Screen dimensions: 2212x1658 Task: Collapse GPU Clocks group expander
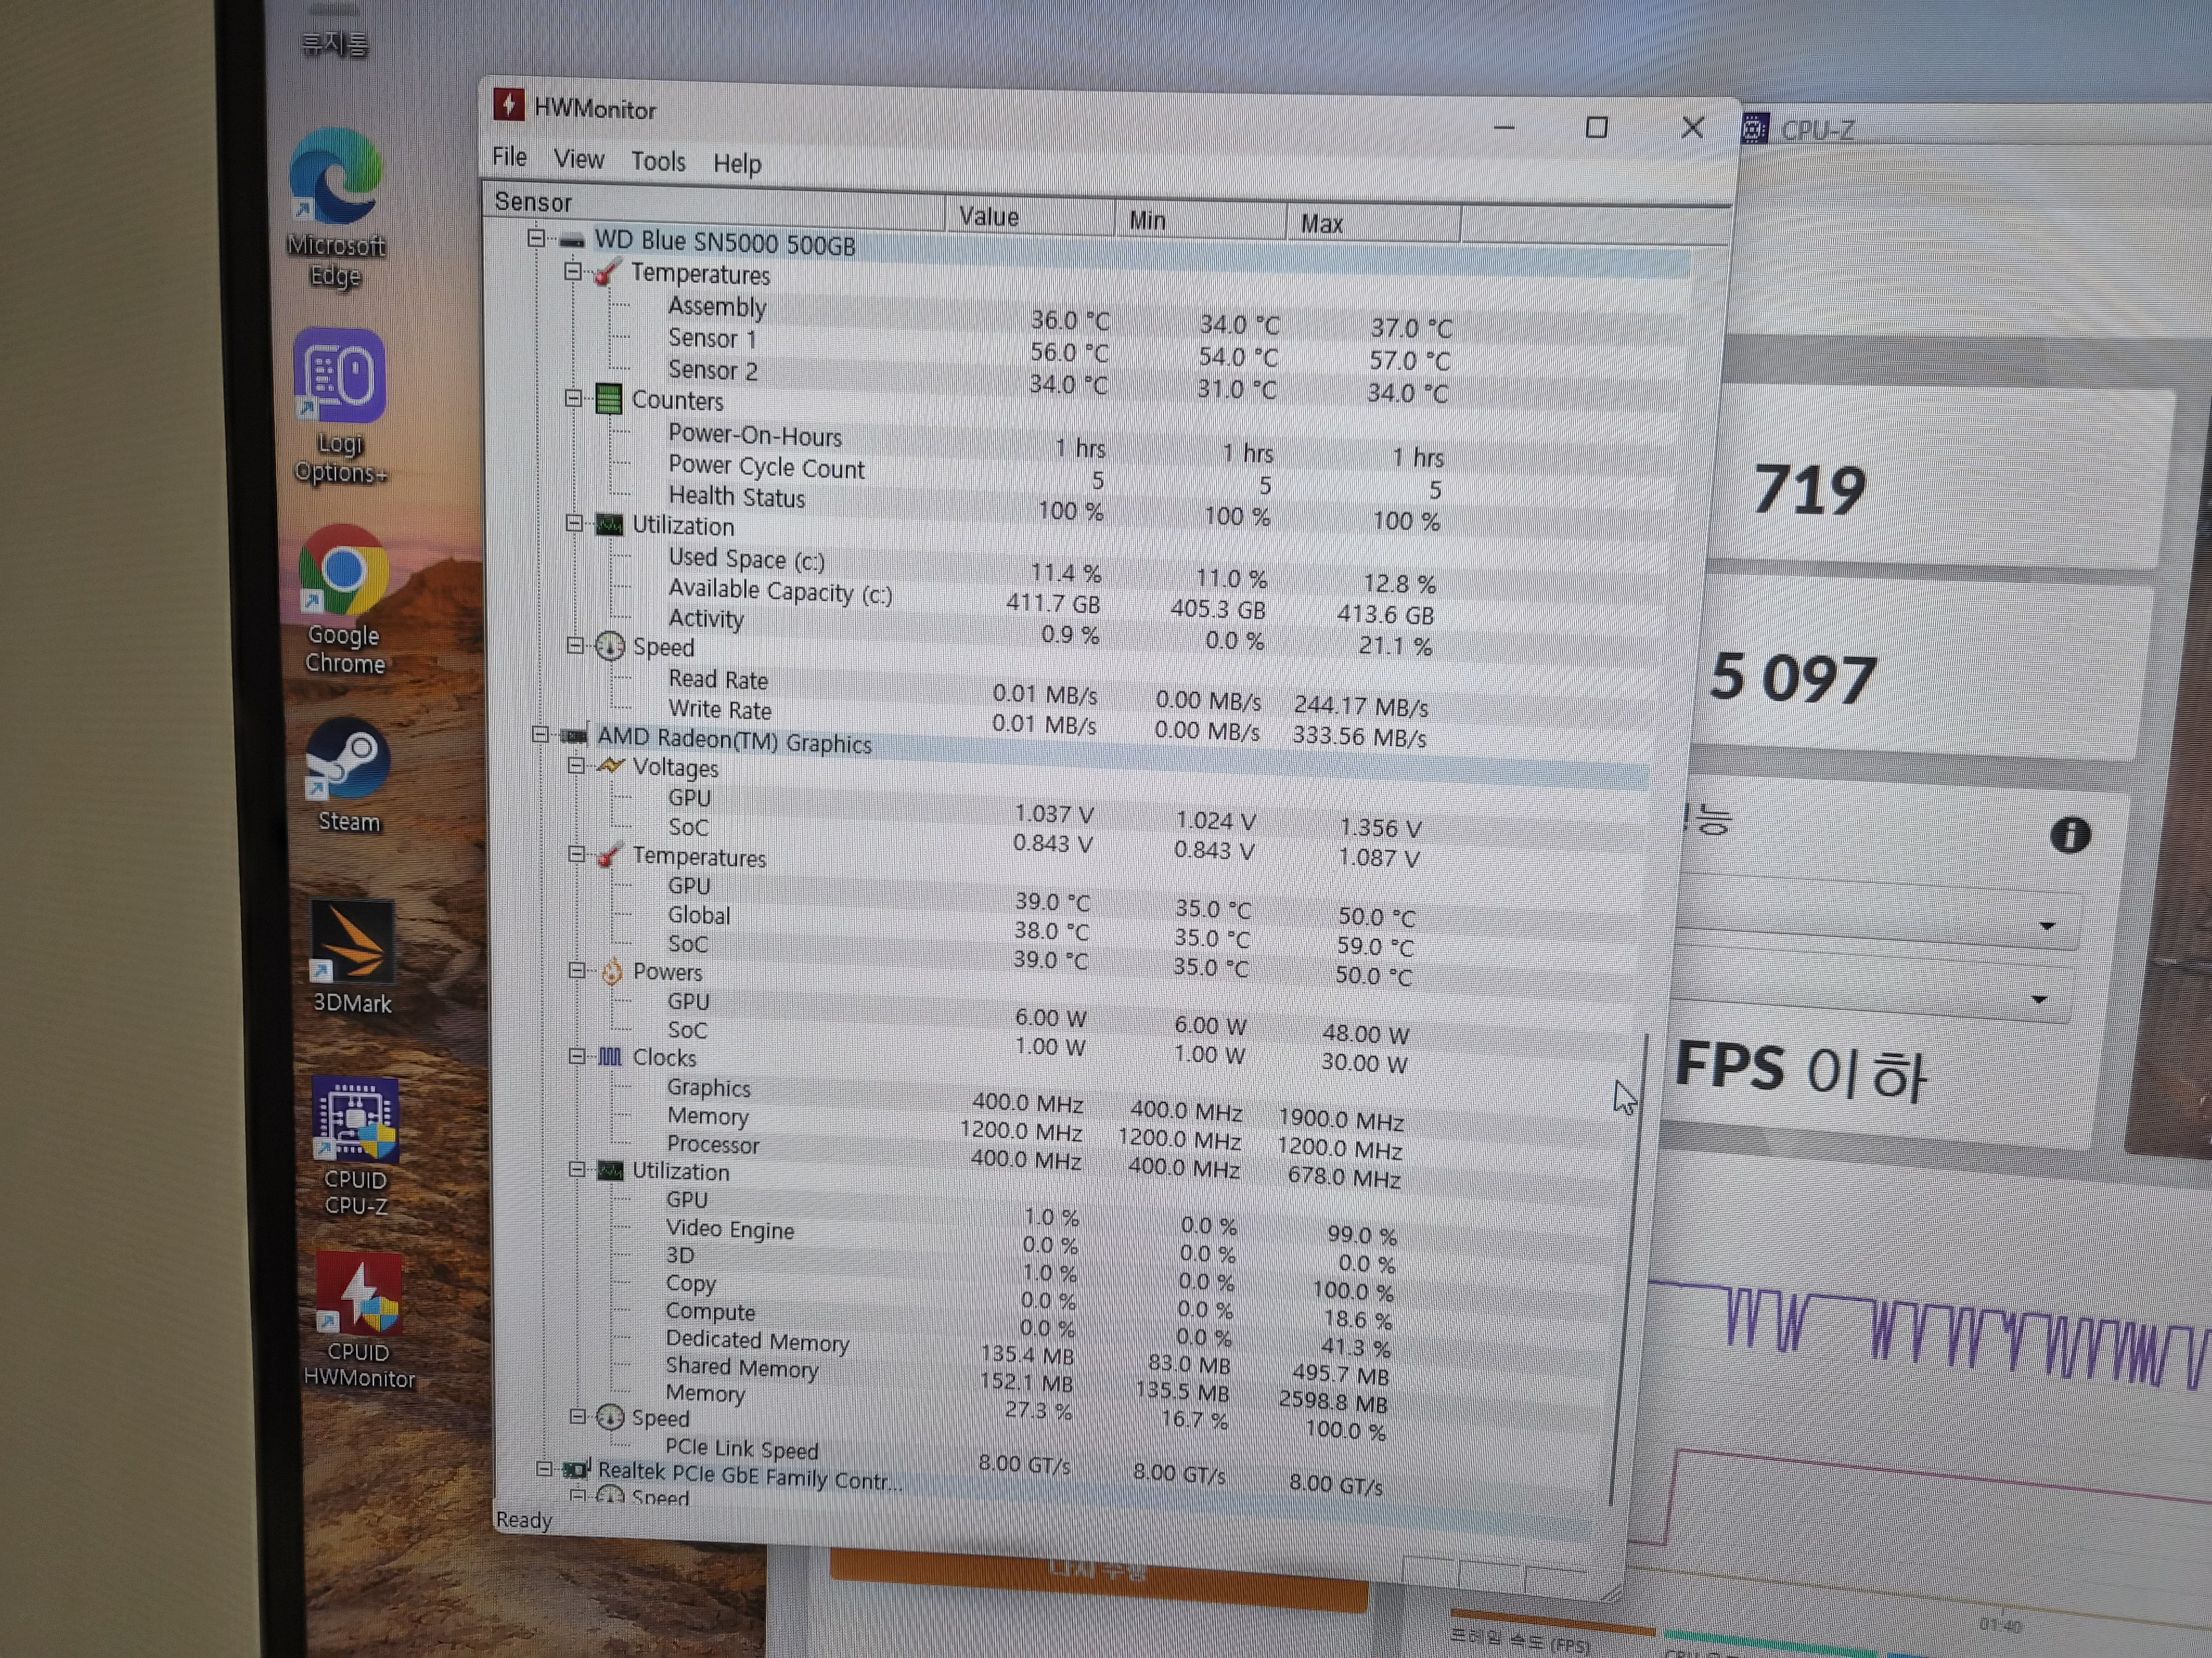[x=577, y=1056]
